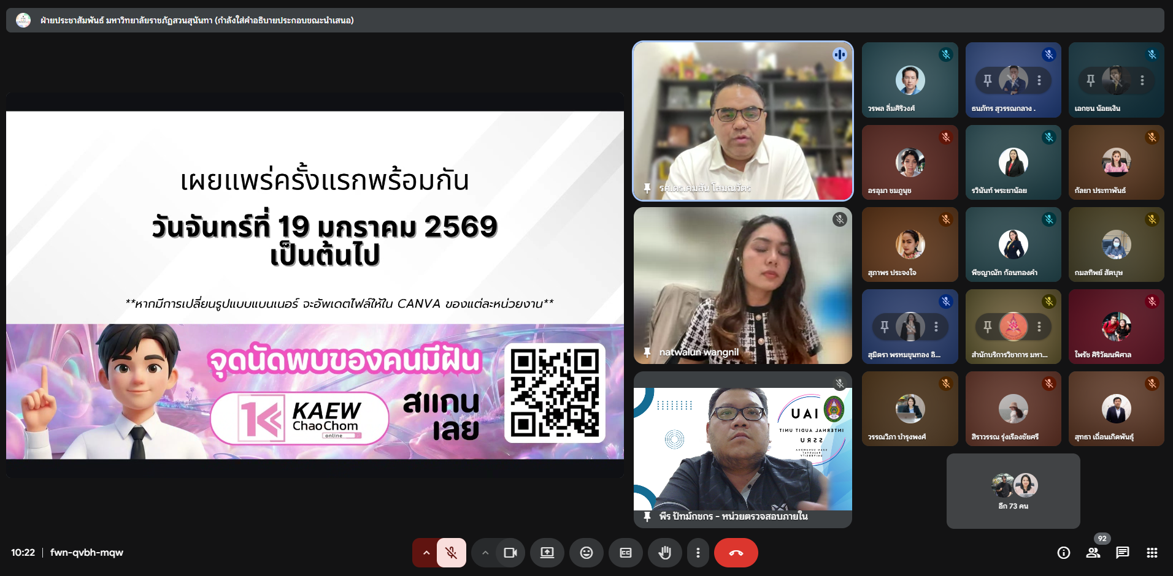Open three-dot menu on สุมิตรา tile
Viewport: 1173px width, 576px height.
coord(936,327)
